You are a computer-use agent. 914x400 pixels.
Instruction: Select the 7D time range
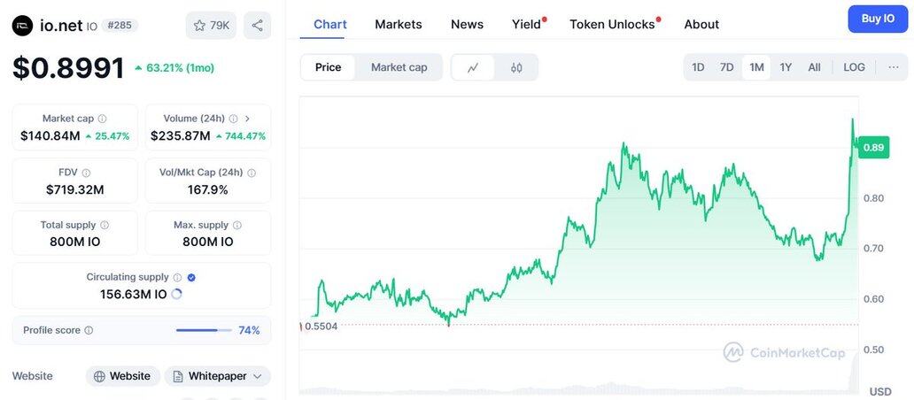[726, 67]
